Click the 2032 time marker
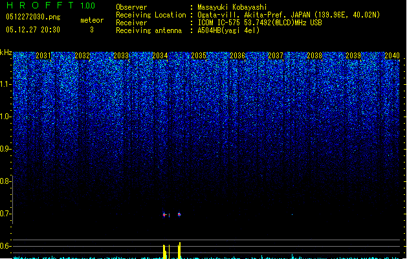The height and width of the screenshot is (259, 407). [82, 56]
